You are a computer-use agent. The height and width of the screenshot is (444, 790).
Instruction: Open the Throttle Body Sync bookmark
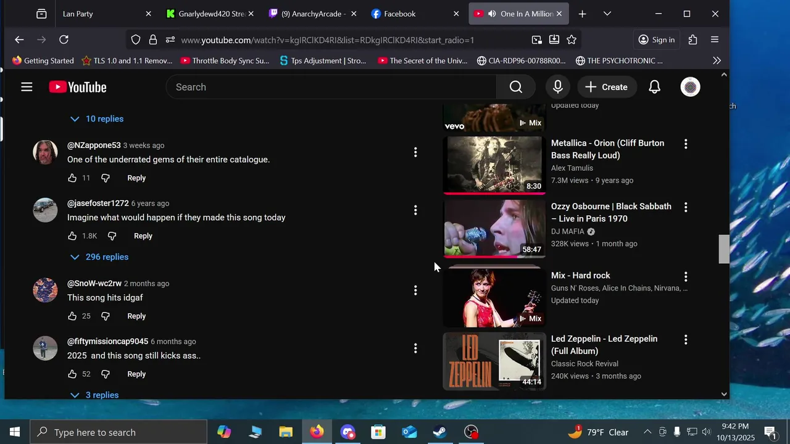(225, 60)
